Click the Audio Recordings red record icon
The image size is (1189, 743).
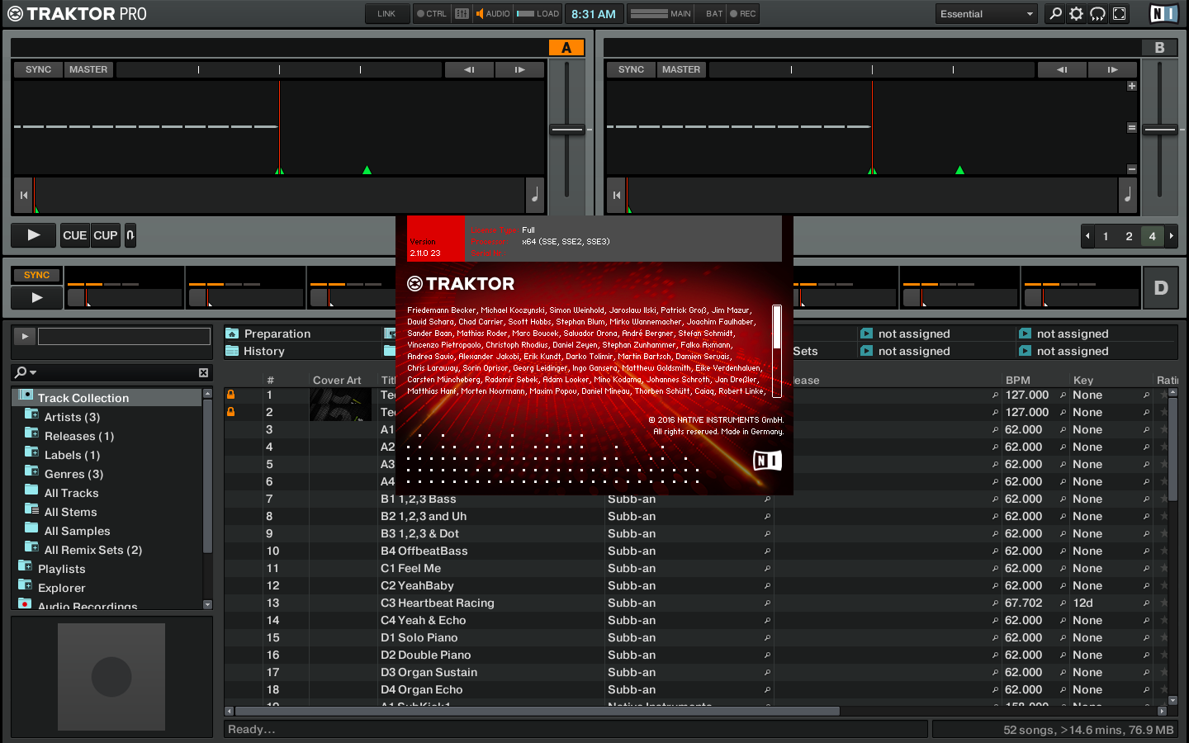(25, 605)
